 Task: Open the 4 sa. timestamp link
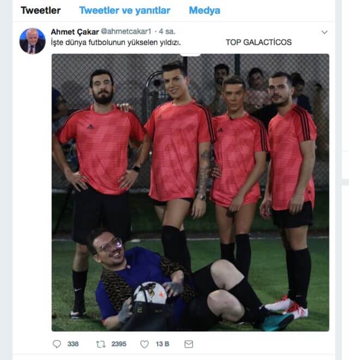coord(167,32)
